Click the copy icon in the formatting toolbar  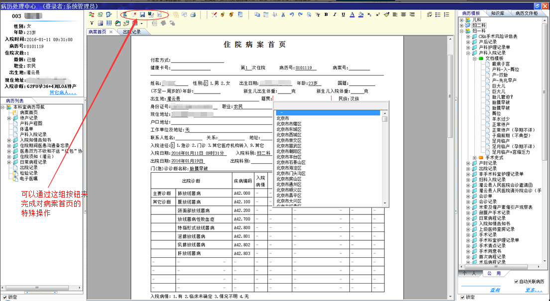257,14
